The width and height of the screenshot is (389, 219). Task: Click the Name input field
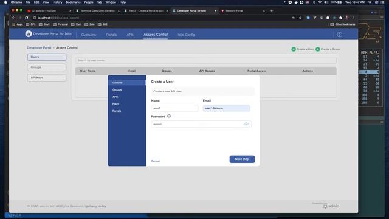(x=174, y=108)
